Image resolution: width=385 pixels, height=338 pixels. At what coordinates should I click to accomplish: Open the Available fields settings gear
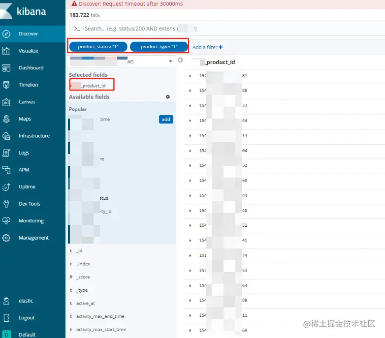[x=168, y=97]
